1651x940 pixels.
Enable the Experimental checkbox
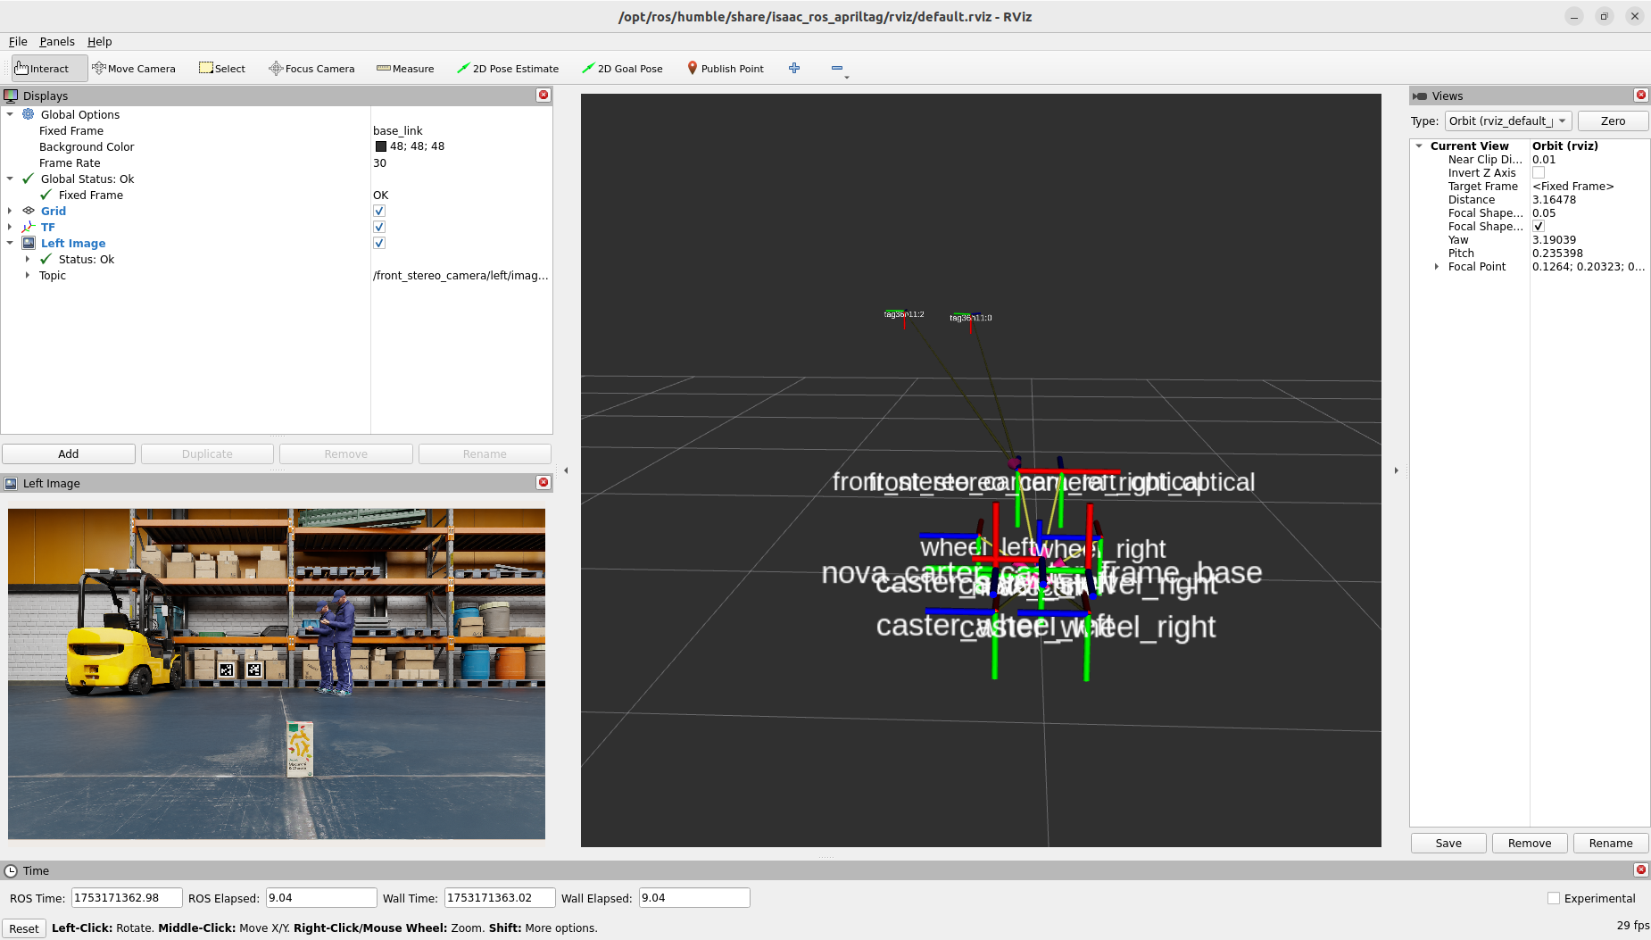(1554, 898)
